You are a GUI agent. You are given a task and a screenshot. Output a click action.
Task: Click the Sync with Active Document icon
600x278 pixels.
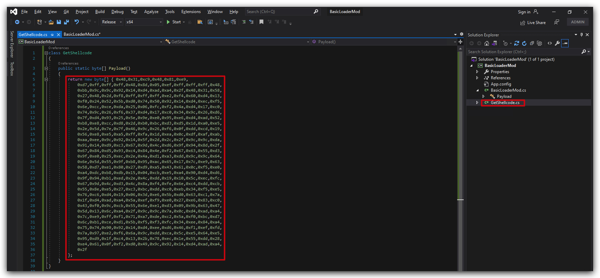517,43
